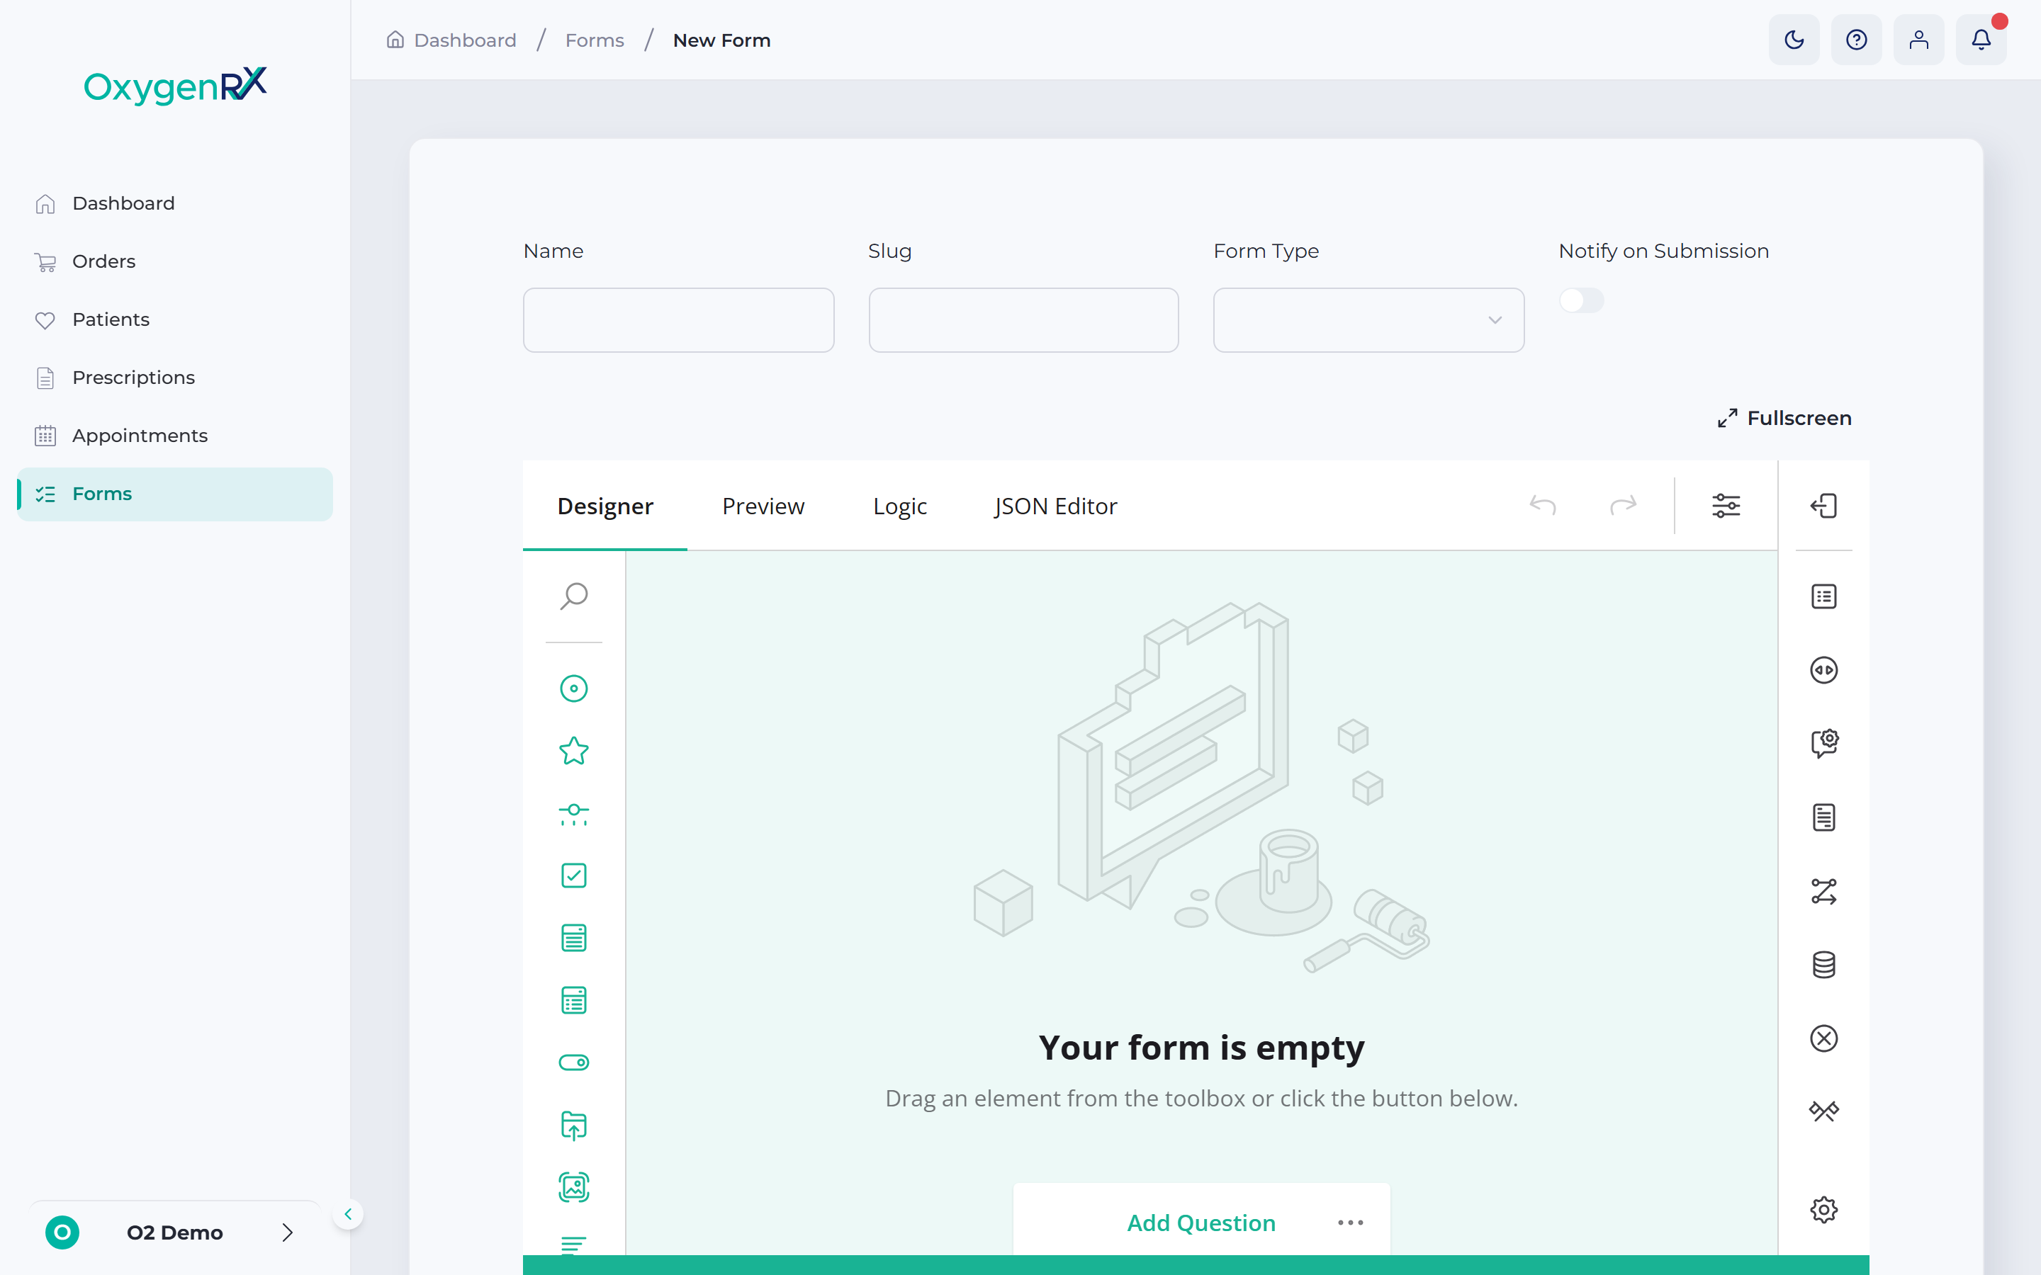This screenshot has width=2041, height=1275.
Task: Open the help question-mark icon
Action: (x=1856, y=40)
